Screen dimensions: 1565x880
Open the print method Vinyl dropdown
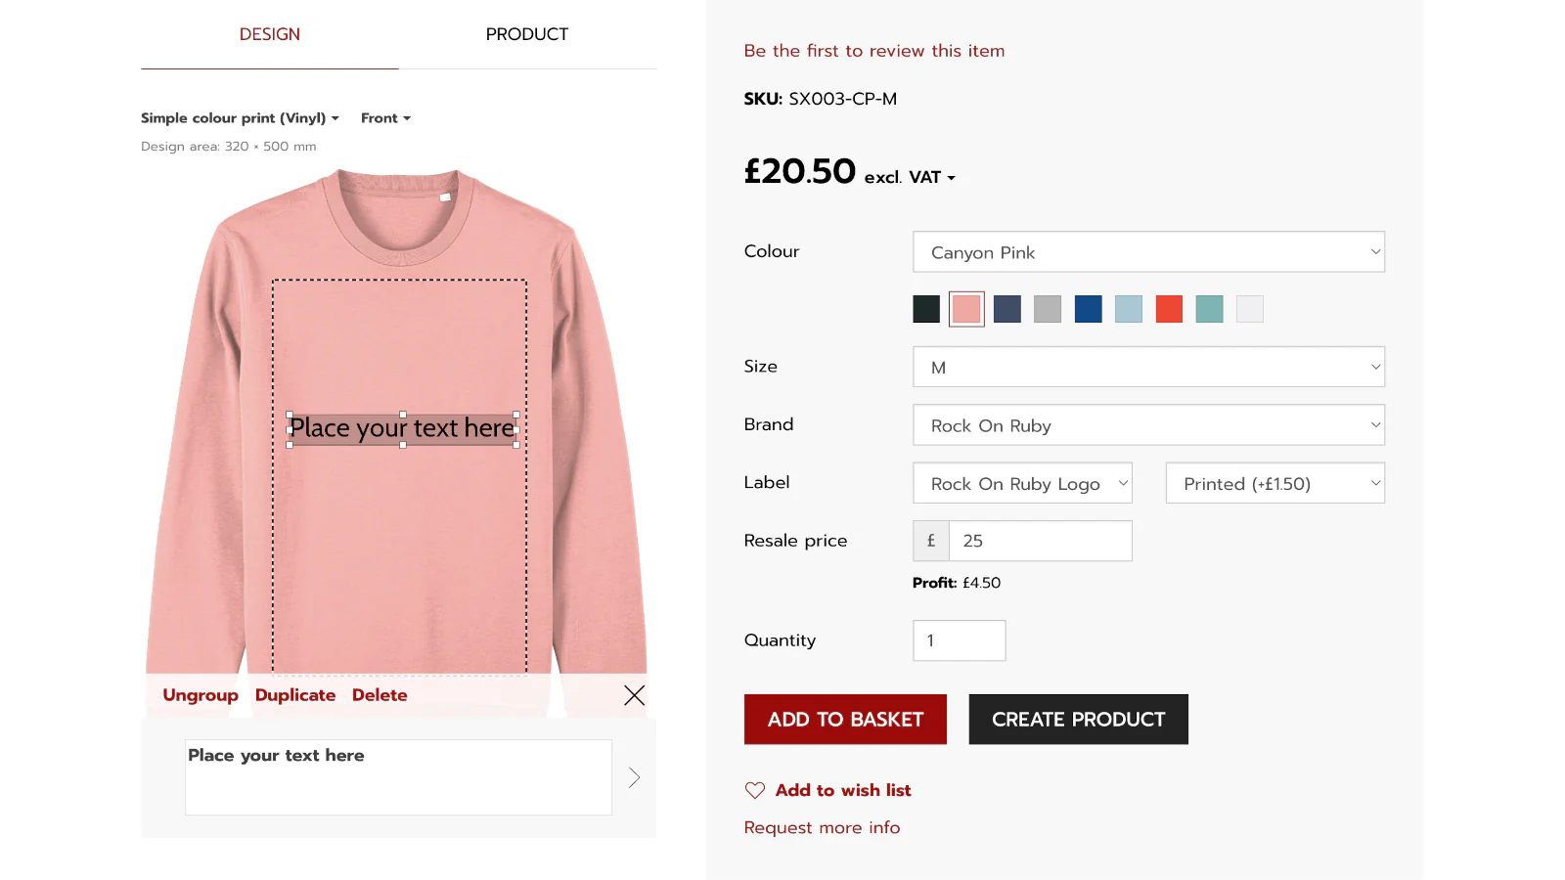pos(240,118)
